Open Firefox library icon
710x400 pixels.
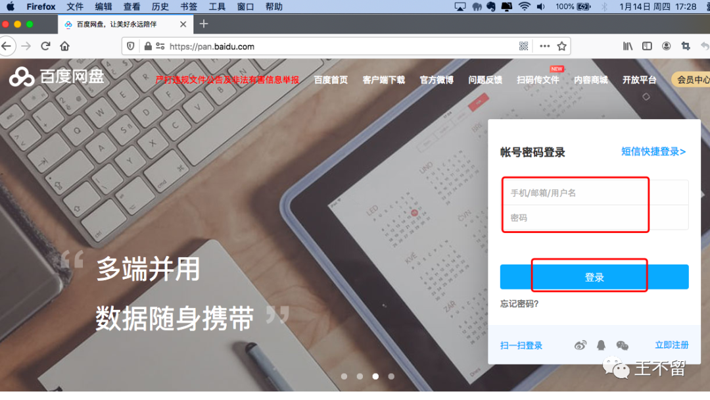[628, 46]
